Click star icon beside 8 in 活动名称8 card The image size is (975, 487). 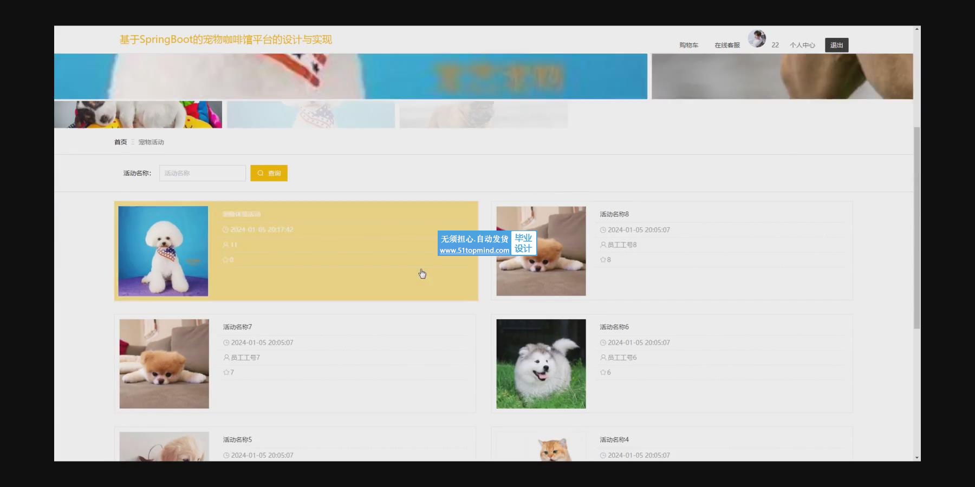click(x=603, y=260)
